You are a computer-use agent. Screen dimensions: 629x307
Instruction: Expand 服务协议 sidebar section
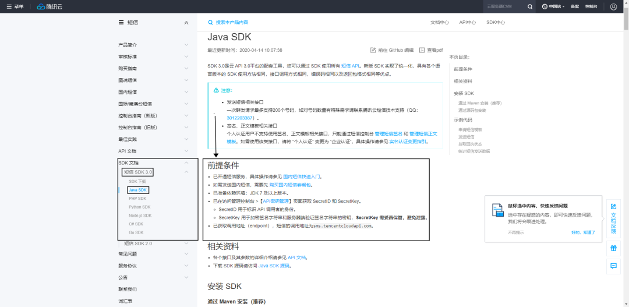coord(186,266)
